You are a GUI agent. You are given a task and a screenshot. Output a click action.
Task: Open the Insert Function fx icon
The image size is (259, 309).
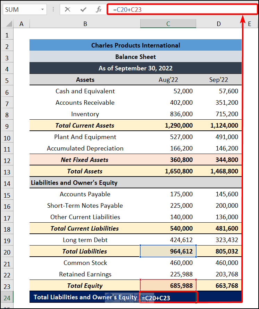[99, 9]
